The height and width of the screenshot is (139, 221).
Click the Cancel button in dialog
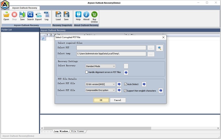tap(118, 100)
